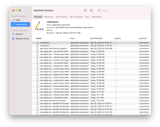The image size is (160, 127).
Task: Sort list by Kind column header
Action: 72,38
